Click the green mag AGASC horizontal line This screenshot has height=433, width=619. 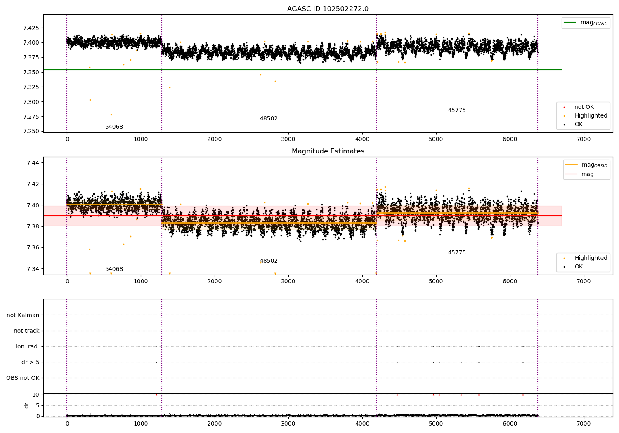(x=302, y=70)
